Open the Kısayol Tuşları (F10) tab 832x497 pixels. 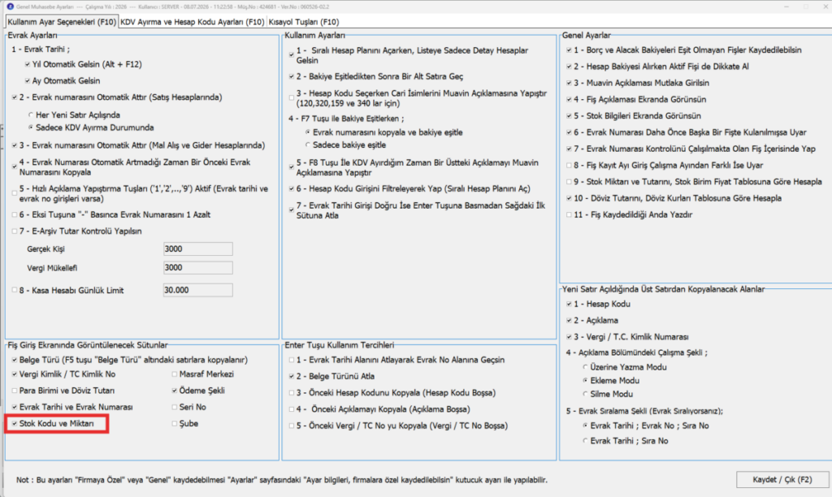(304, 22)
